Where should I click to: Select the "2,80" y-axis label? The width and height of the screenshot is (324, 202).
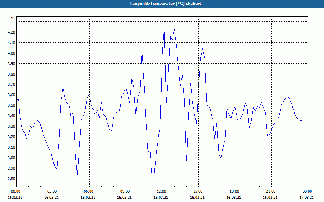click(11, 179)
